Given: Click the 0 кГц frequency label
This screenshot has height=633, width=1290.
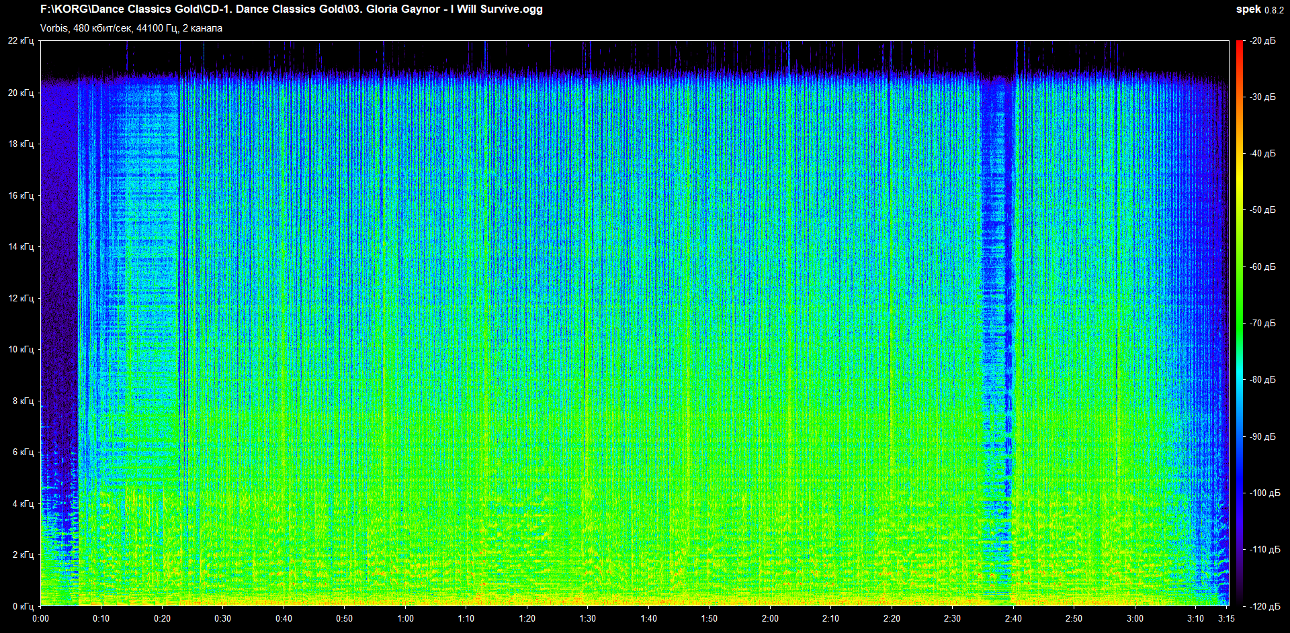Looking at the screenshot, I should coord(23,606).
